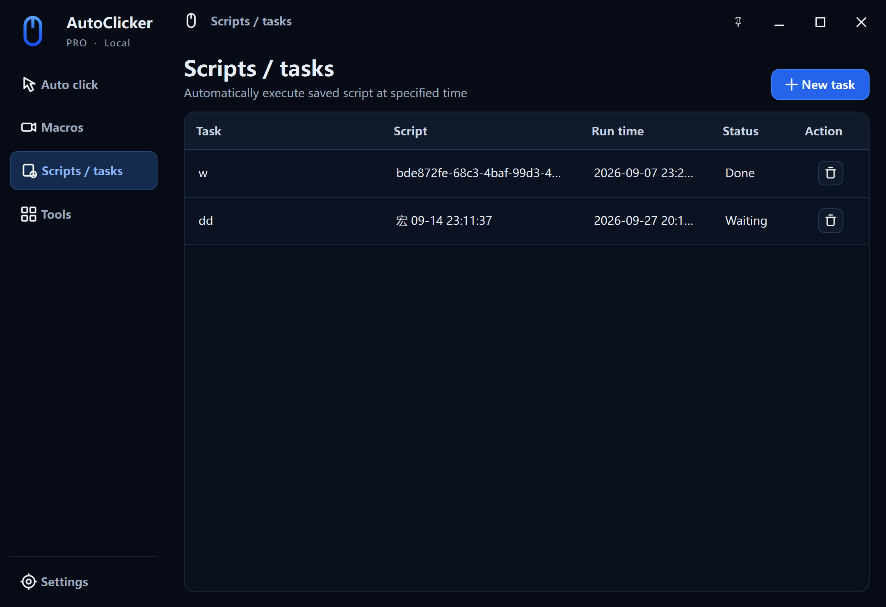The image size is (886, 607).
Task: Close the AutoClicker window
Action: (x=861, y=22)
